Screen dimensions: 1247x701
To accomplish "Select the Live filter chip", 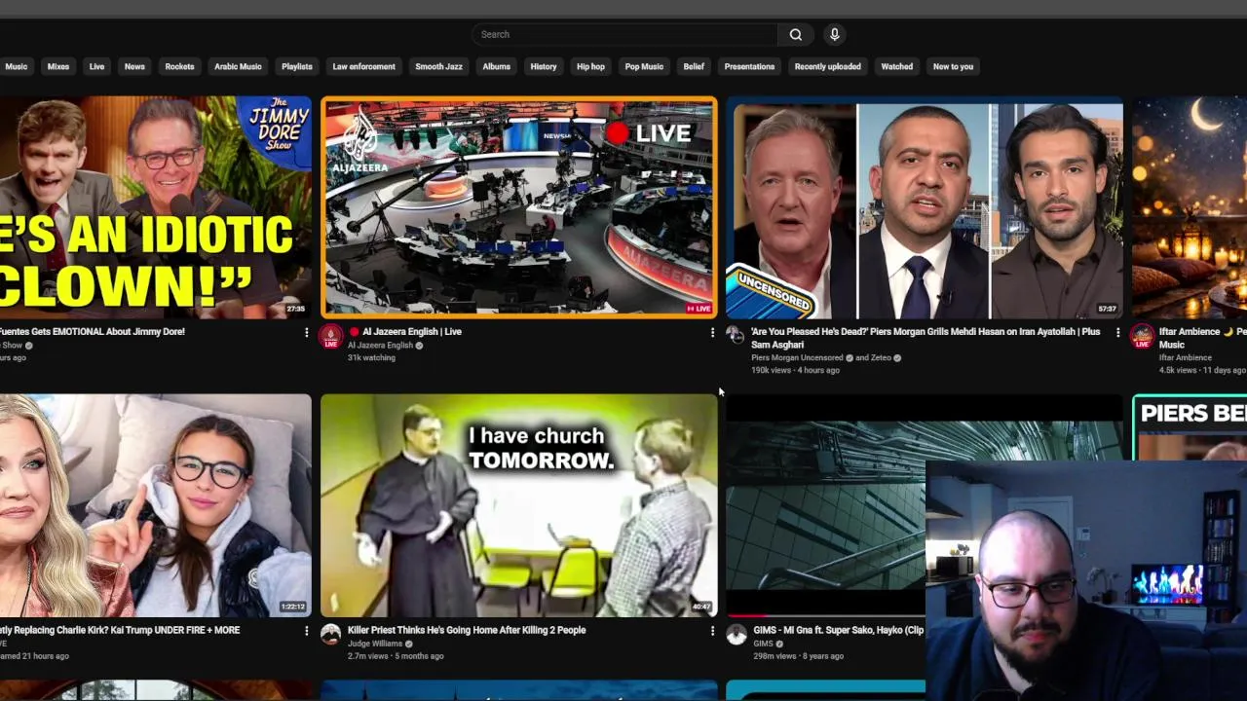I will [x=96, y=66].
